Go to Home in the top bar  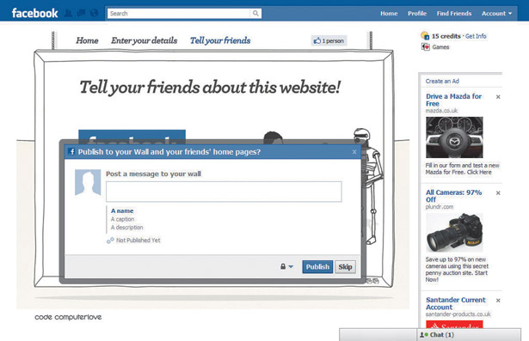[389, 14]
